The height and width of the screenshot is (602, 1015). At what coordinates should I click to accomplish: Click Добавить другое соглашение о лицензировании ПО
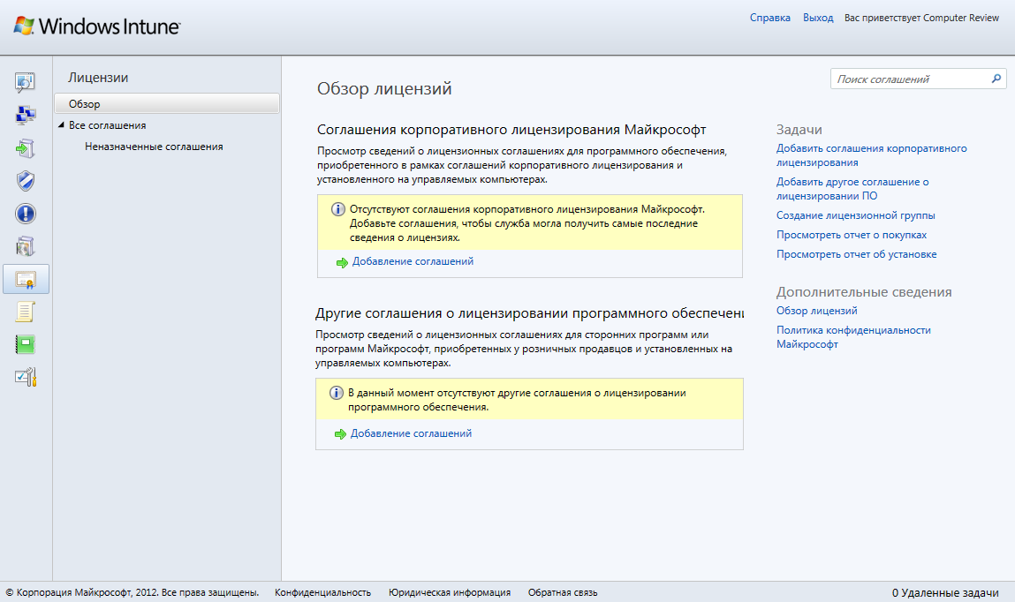852,189
